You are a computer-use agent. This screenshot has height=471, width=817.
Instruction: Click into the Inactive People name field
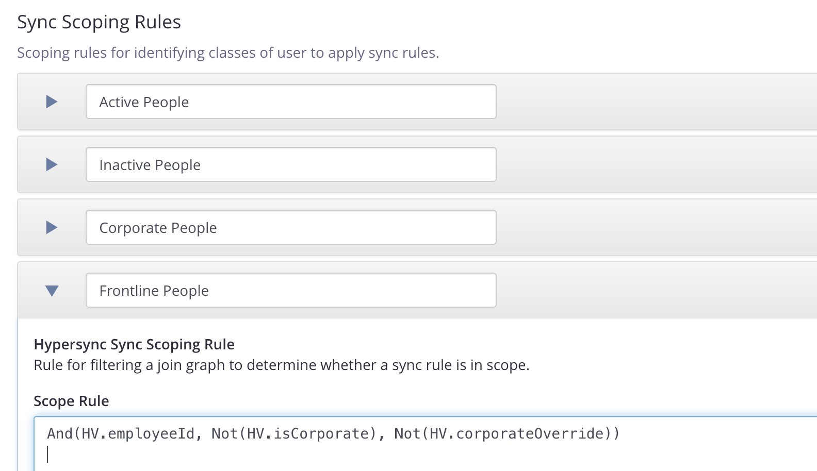pyautogui.click(x=291, y=164)
